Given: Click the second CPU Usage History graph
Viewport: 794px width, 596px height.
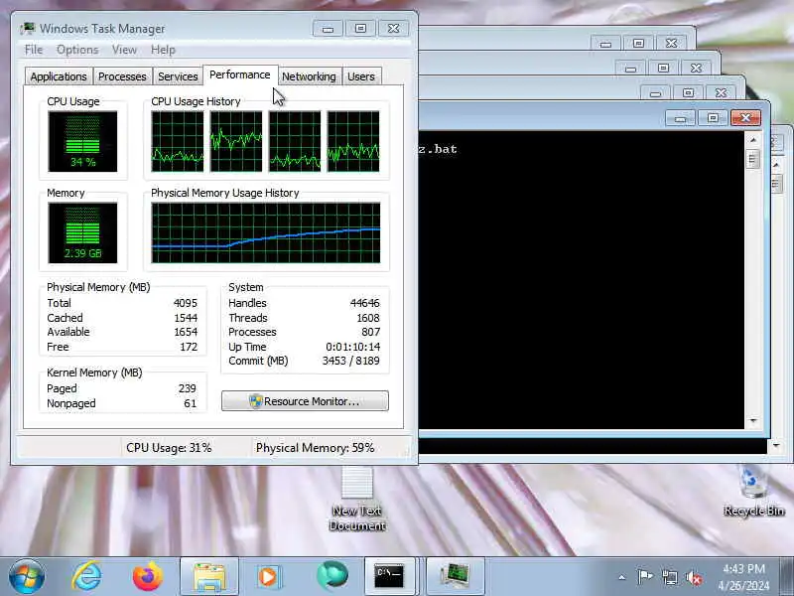Looking at the screenshot, I should click(x=236, y=141).
